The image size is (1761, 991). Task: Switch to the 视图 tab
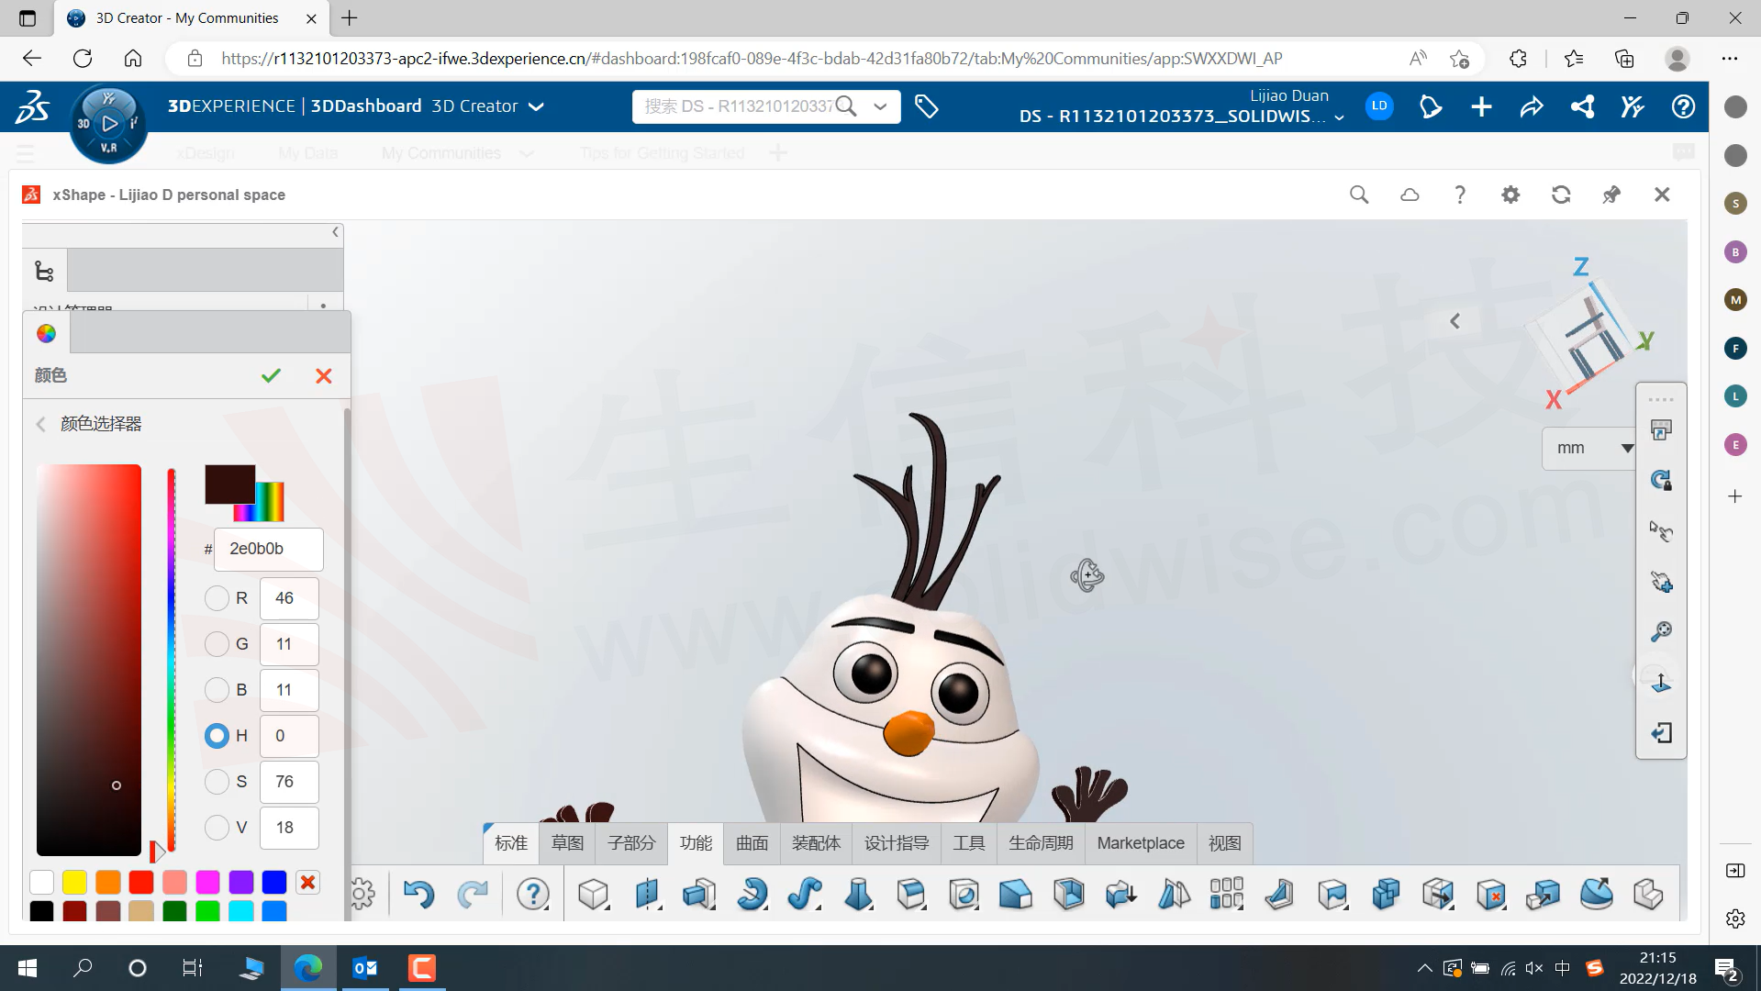click(x=1224, y=843)
